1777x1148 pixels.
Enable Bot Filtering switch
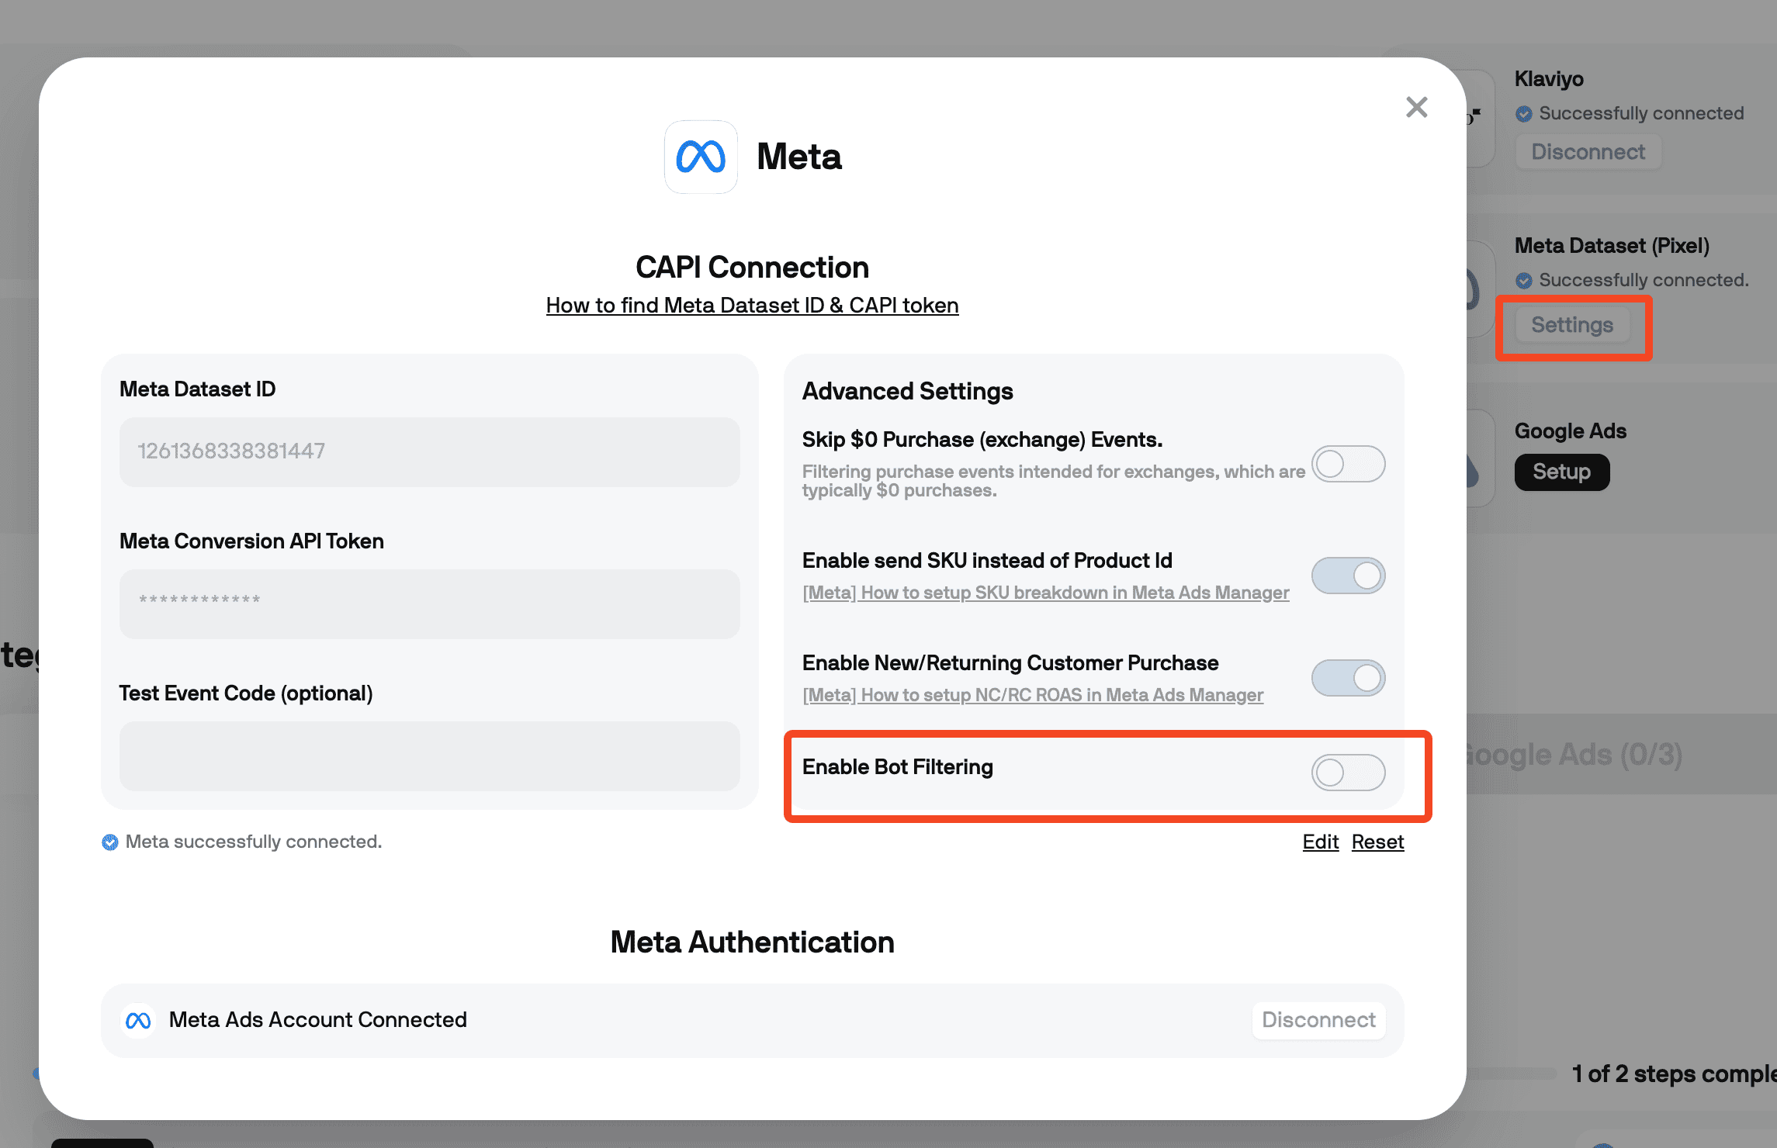(x=1348, y=773)
